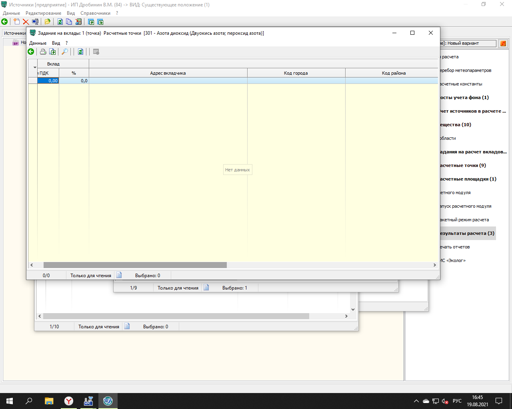Screen dimensions: 512x409
Task: Click the export table icon in the dialog toolbar
Action: 52,52
